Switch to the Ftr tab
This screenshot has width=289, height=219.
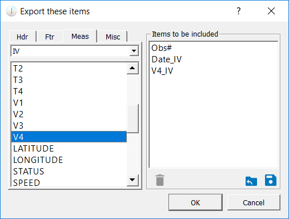[x=50, y=37]
